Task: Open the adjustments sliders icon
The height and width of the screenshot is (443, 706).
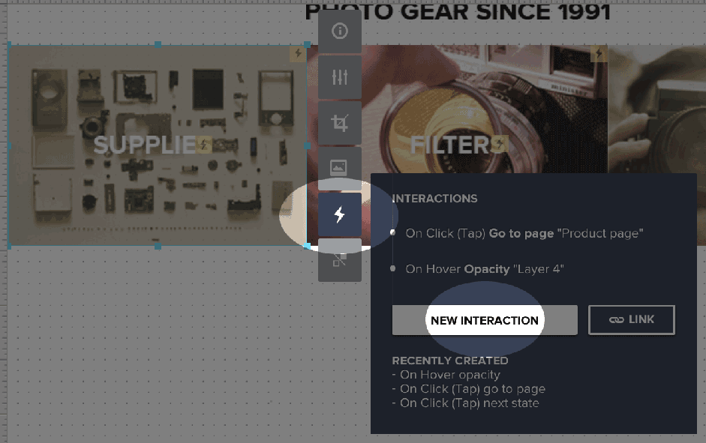Action: click(339, 77)
